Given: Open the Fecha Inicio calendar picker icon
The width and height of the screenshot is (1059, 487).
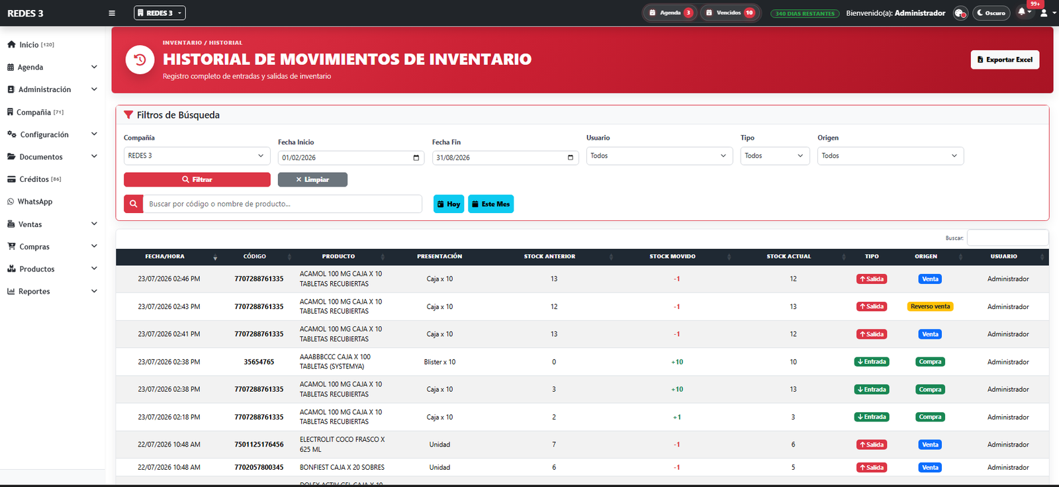Looking at the screenshot, I should [x=416, y=157].
